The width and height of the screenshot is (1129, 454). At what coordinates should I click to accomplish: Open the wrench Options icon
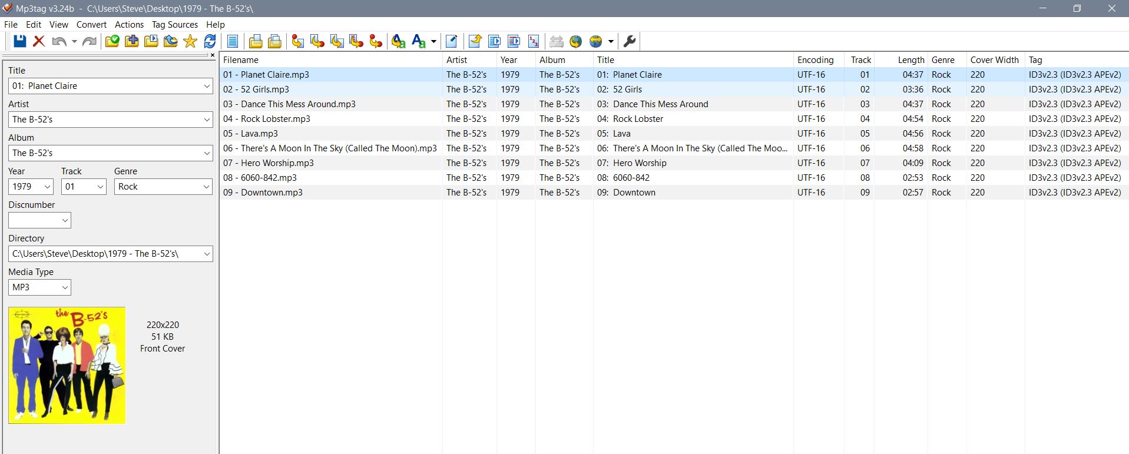[630, 41]
